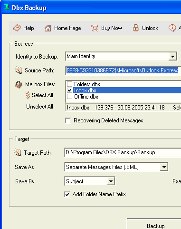181x229 pixels.
Task: Click the Inbox.dbx file info status line
Action: click(123, 108)
